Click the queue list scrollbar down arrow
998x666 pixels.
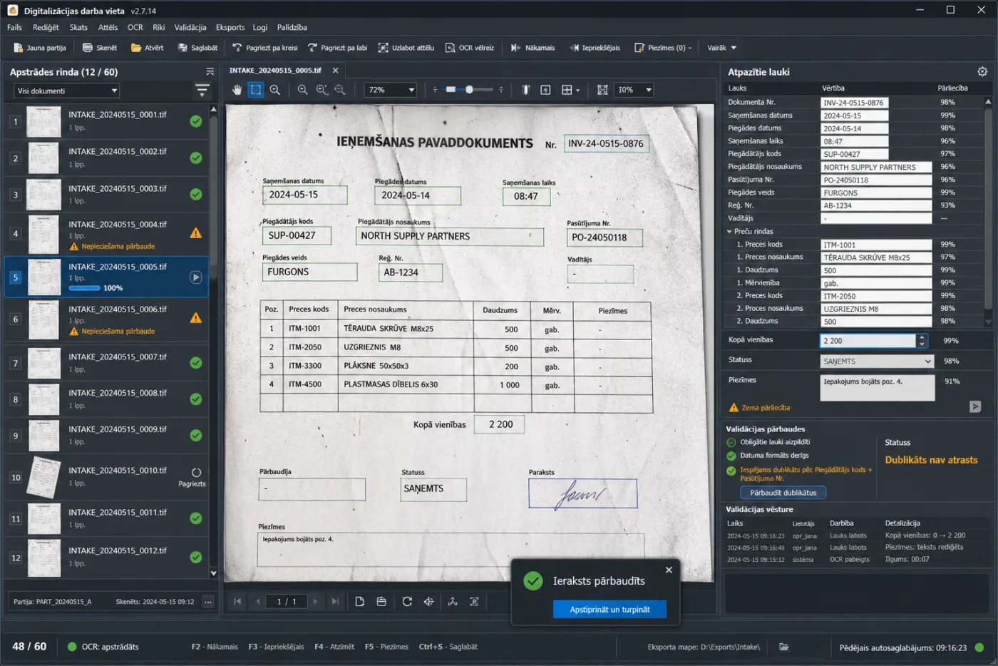pyautogui.click(x=213, y=573)
